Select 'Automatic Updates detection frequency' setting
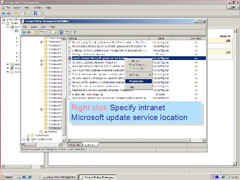Viewport: 240px width, 180px height. pos(137,62)
